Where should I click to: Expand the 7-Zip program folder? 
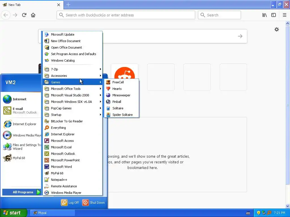[72, 69]
